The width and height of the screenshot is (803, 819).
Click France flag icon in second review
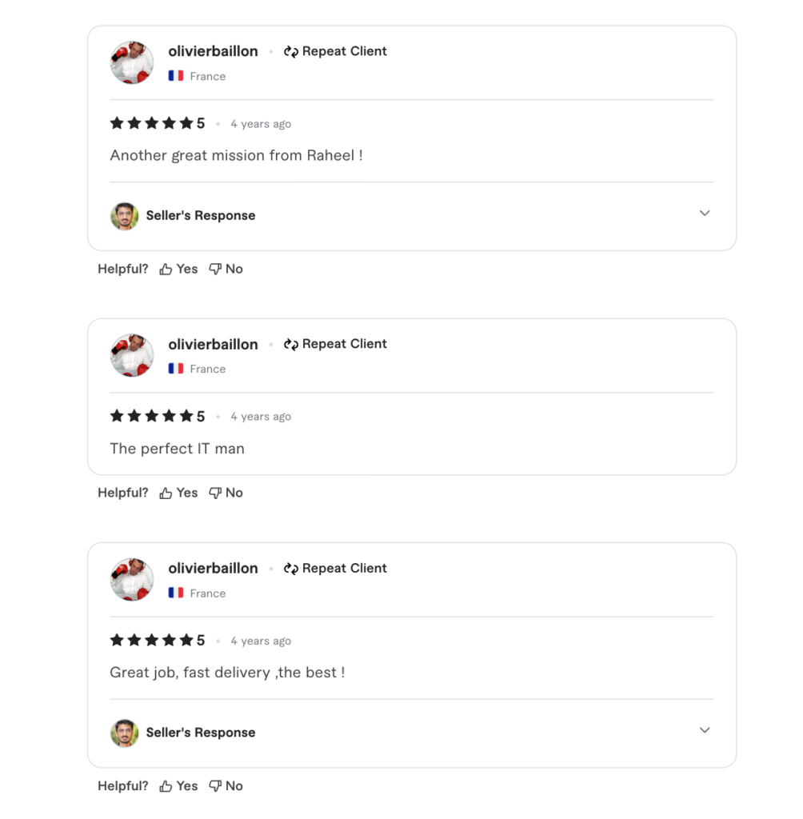176,369
